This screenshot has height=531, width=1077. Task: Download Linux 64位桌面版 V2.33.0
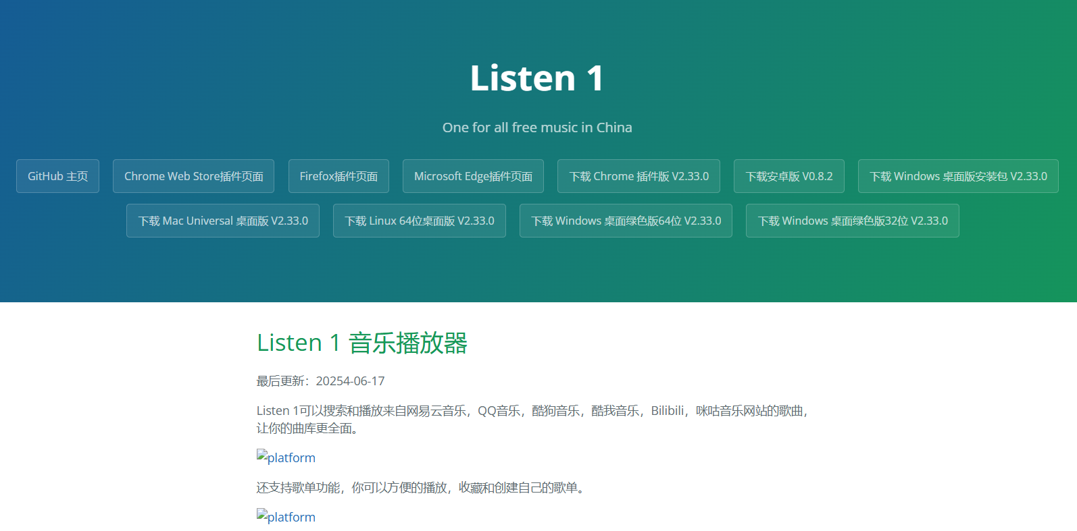(x=420, y=221)
